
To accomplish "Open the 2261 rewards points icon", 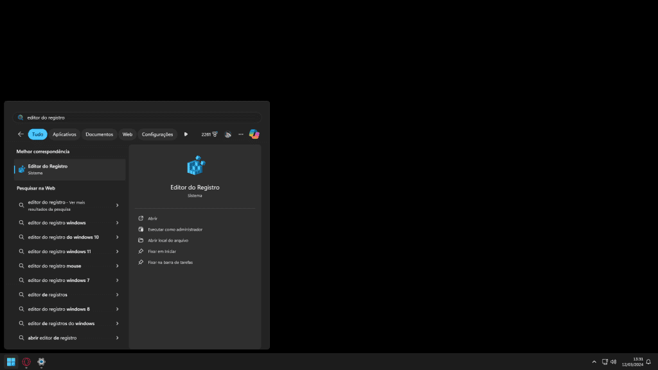I will coord(209,134).
